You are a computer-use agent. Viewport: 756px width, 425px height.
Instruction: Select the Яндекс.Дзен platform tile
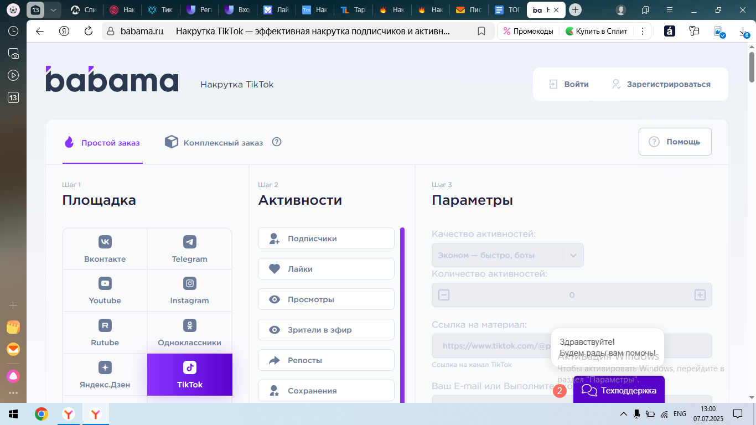pyautogui.click(x=105, y=375)
